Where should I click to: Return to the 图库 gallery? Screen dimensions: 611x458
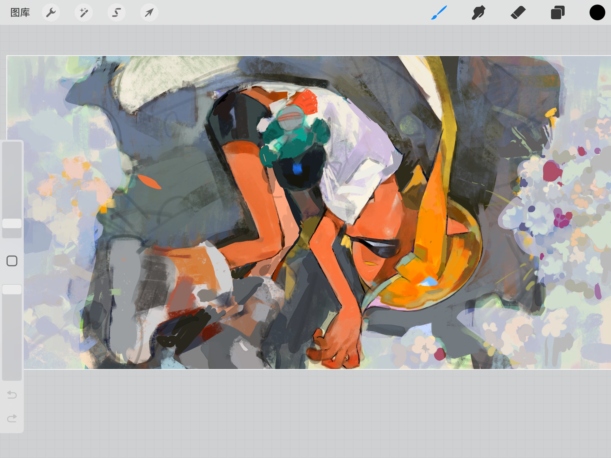coord(20,12)
